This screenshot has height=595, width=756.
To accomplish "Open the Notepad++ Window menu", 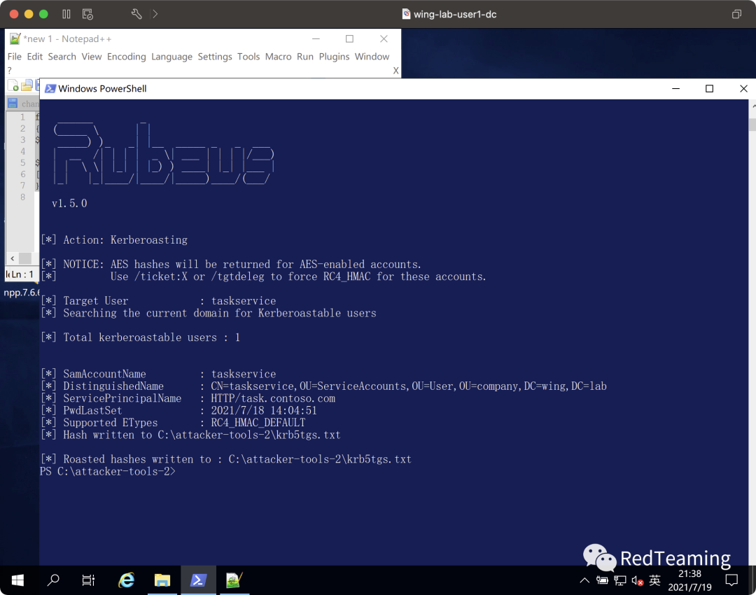I will 372,57.
